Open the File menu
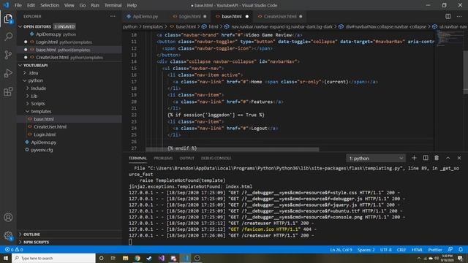468x263 pixels. [18, 5]
